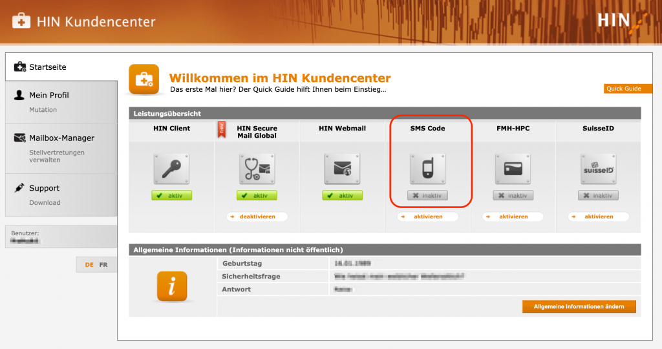Open the HIN Client key icon
The height and width of the screenshot is (349, 662).
click(x=171, y=169)
